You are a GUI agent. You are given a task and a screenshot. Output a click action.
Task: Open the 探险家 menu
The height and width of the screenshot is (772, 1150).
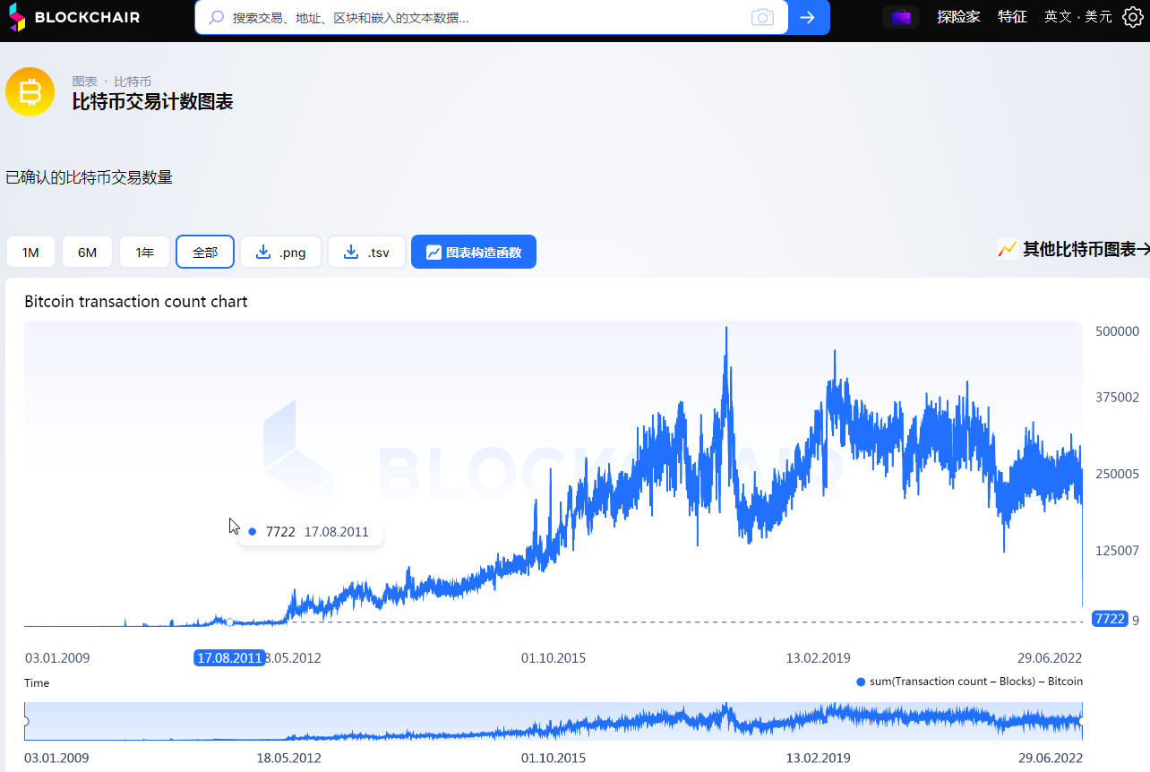tap(958, 17)
